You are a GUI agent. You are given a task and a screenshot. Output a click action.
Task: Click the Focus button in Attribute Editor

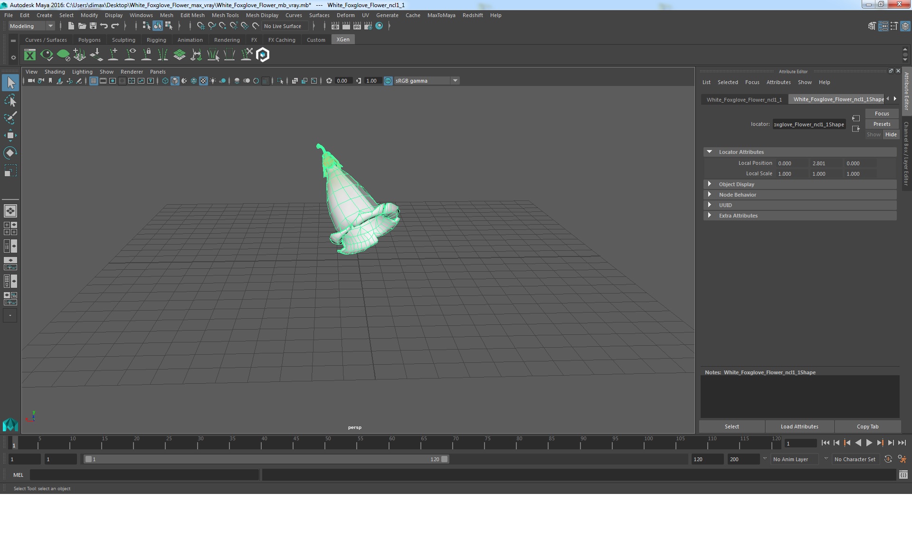[x=882, y=114]
